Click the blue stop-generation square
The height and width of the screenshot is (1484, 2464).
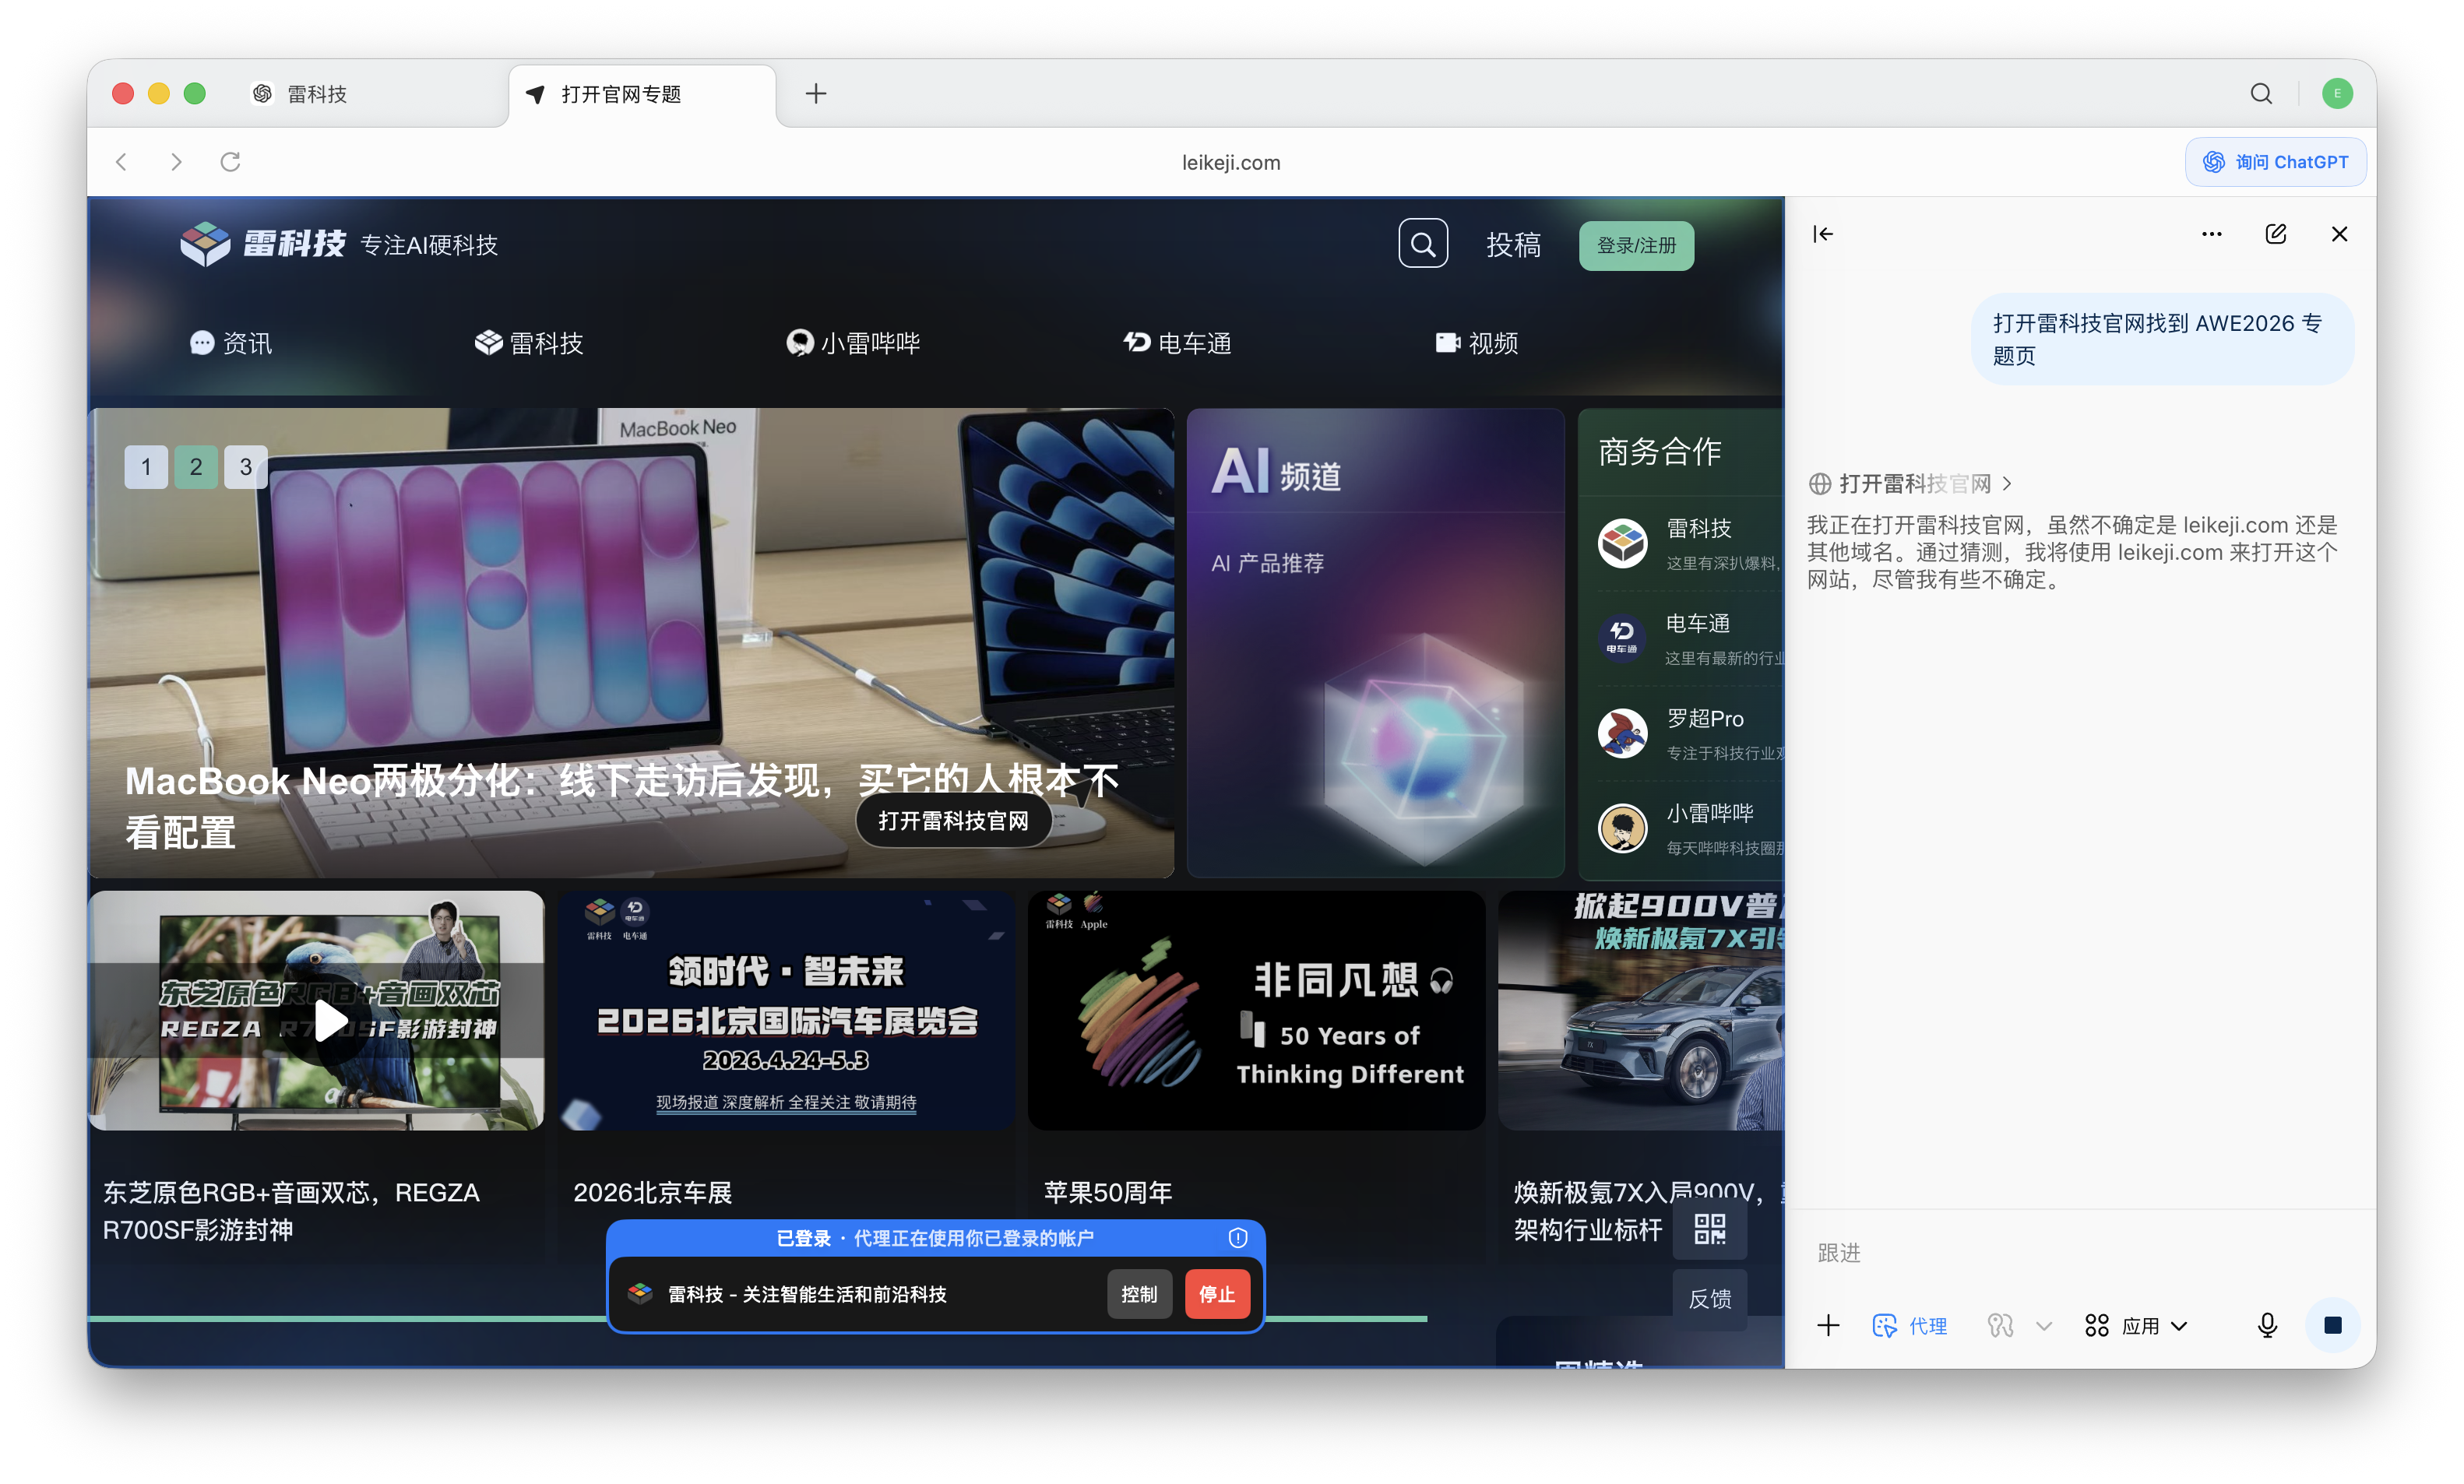[2334, 1325]
